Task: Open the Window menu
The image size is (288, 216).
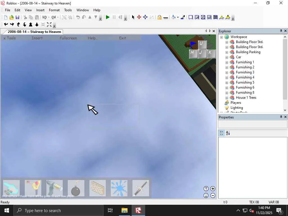Action: coord(83,10)
